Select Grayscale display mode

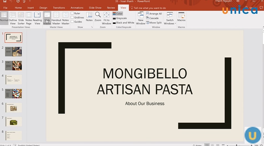(120, 18)
